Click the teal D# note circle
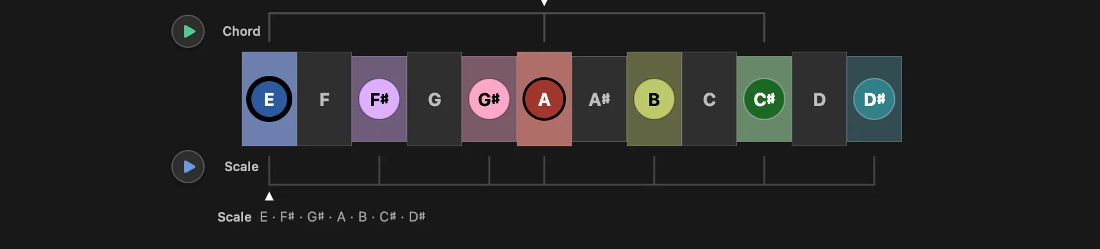This screenshot has width=1100, height=249. (x=874, y=99)
